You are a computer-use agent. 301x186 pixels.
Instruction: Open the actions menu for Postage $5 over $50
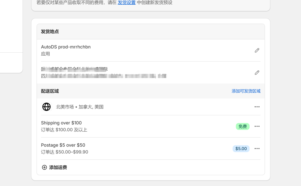click(x=257, y=148)
